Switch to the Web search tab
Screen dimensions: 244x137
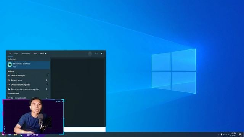(x=35, y=54)
